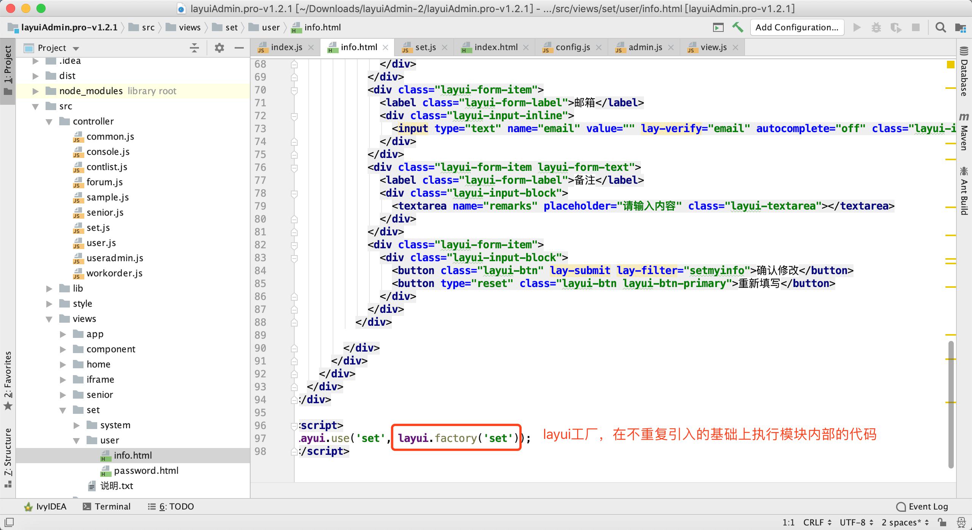
Task: Close the config.js editor tab
Action: 599,47
